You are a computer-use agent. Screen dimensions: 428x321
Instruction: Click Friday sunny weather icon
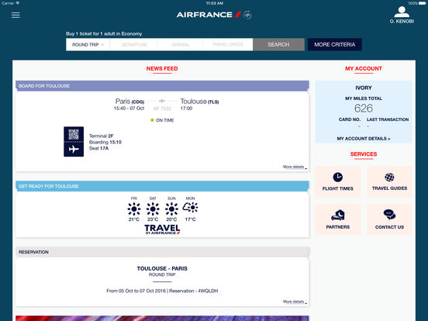click(x=134, y=209)
